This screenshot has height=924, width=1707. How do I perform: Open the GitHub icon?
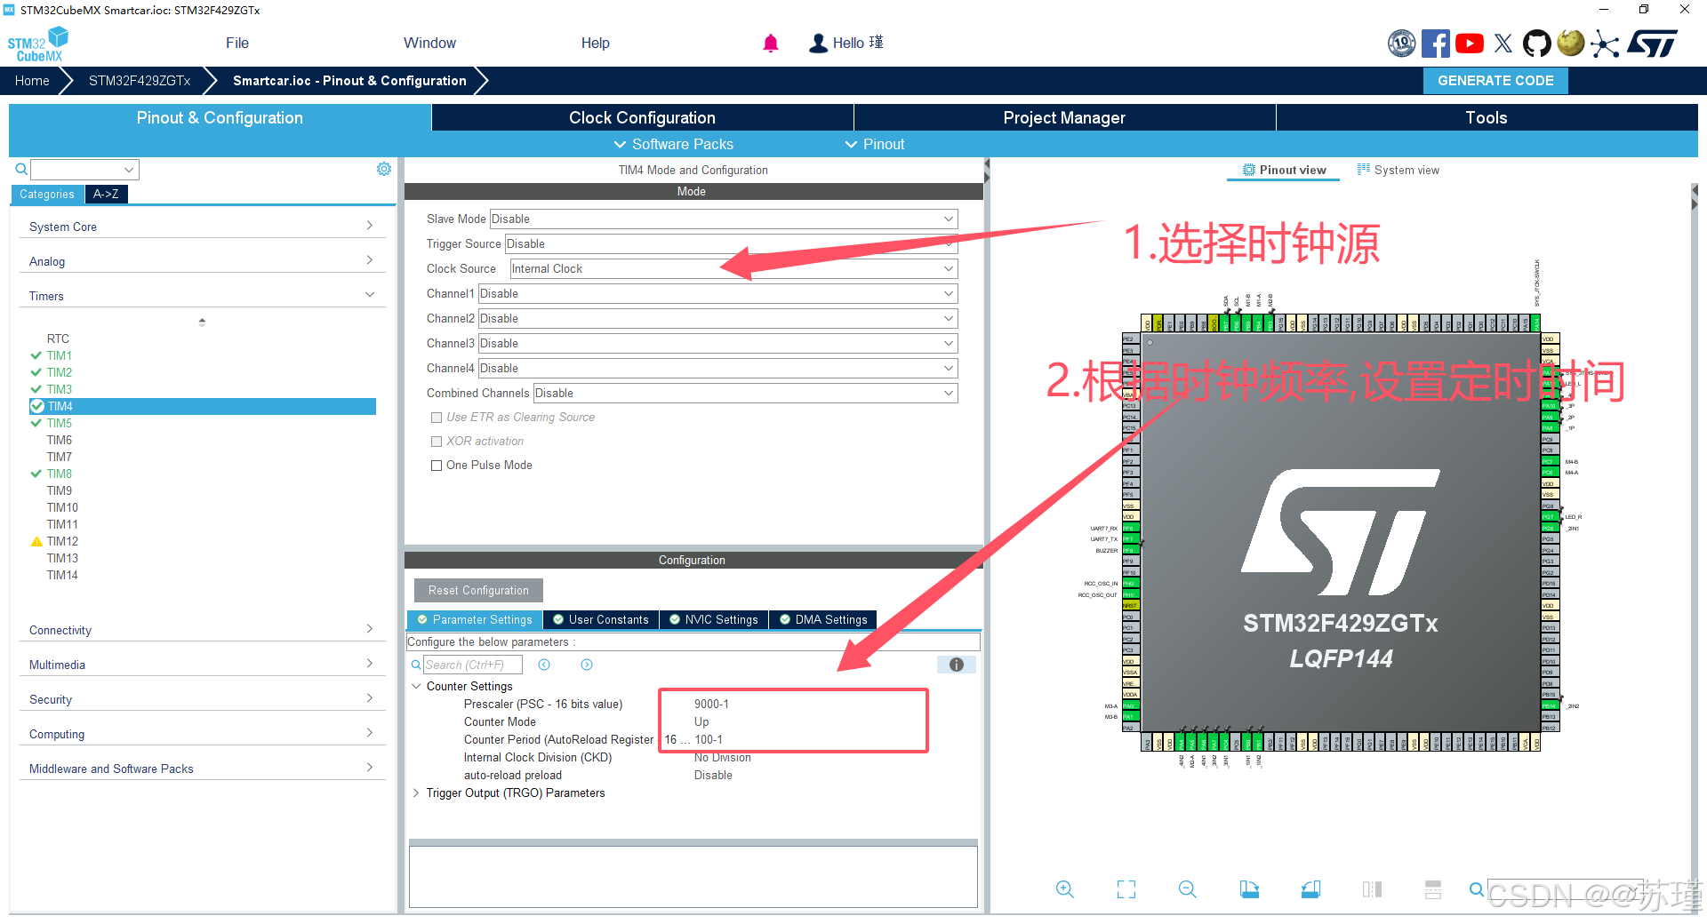[x=1536, y=43]
